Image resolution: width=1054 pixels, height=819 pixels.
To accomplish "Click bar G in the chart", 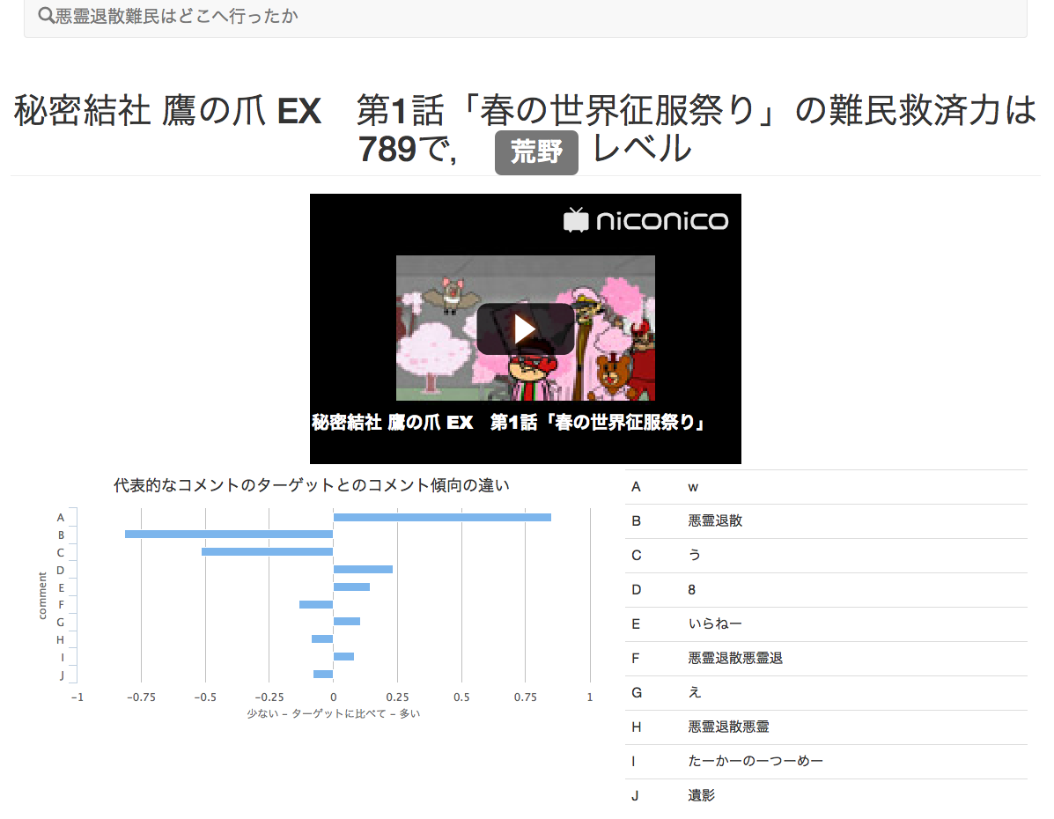I will tap(347, 622).
